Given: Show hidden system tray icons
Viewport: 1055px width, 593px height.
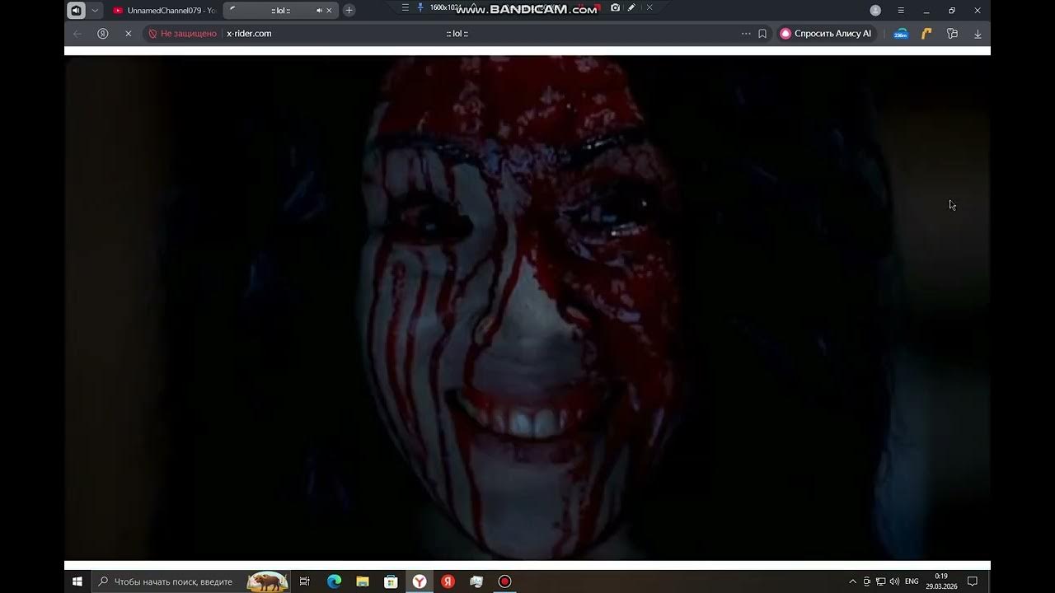Looking at the screenshot, I should [852, 581].
